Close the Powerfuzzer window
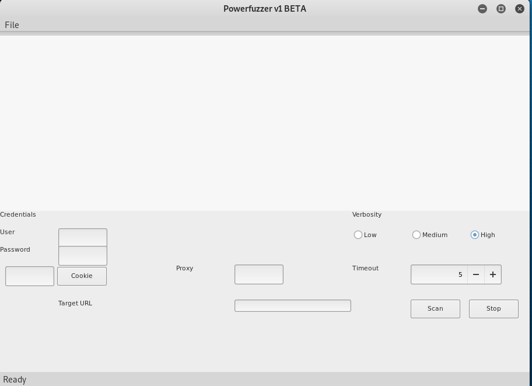Viewport: 532px width, 386px height. (519, 9)
